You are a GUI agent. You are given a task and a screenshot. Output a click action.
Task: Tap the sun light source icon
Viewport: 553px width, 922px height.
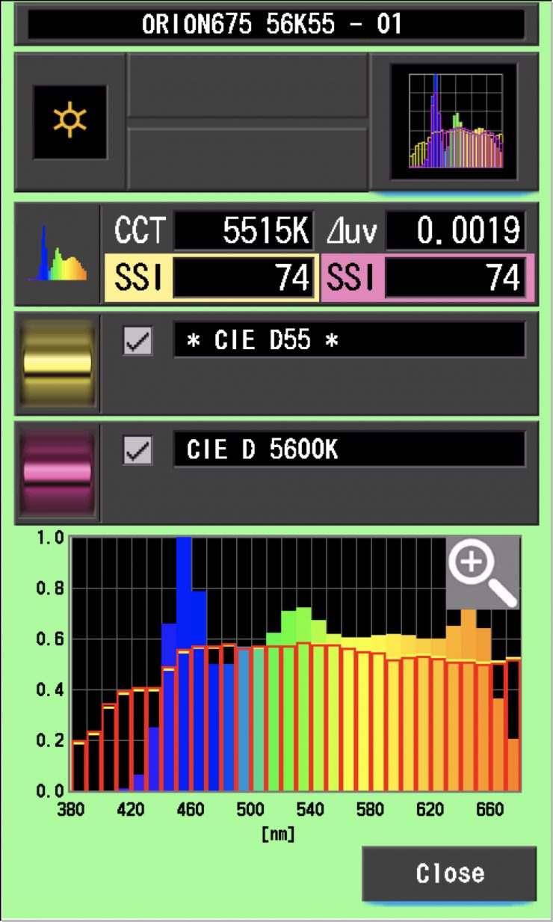pos(69,122)
